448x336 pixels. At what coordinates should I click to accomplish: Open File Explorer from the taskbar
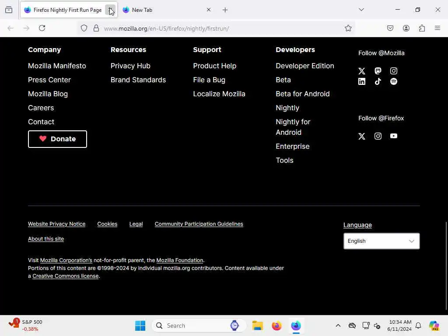pos(257,325)
